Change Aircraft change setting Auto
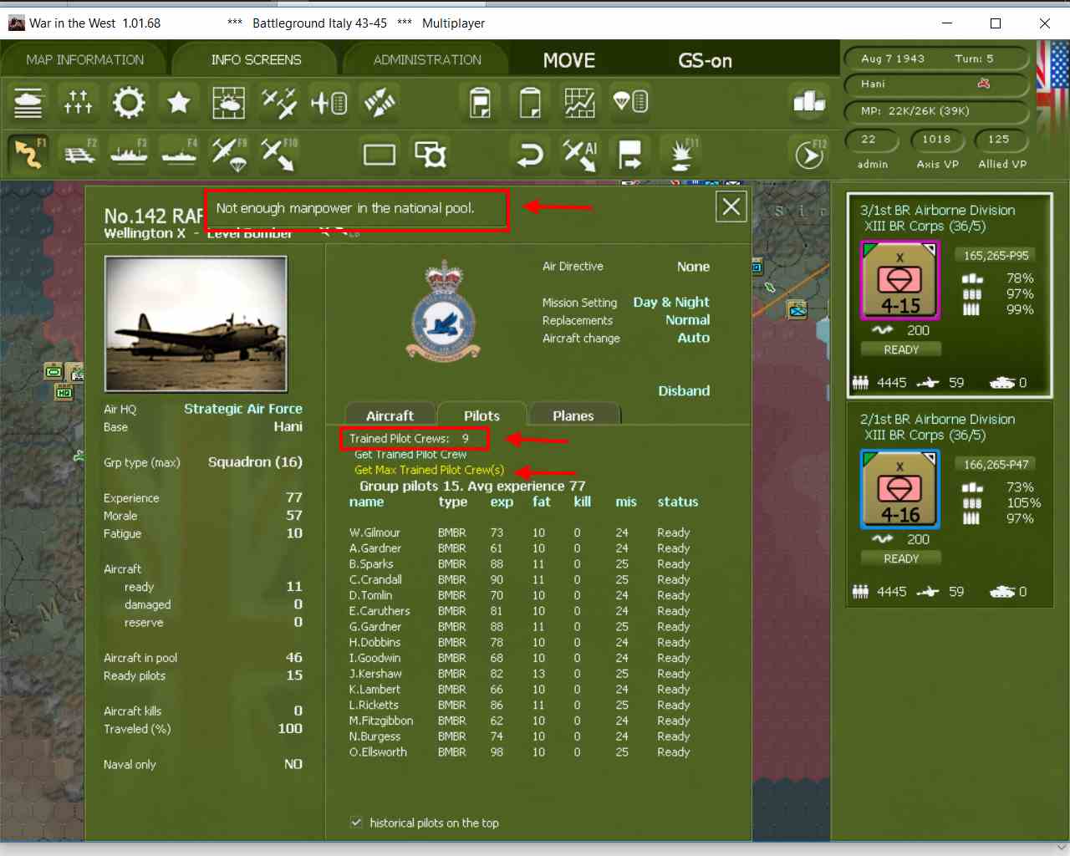1070x856 pixels. (x=694, y=338)
